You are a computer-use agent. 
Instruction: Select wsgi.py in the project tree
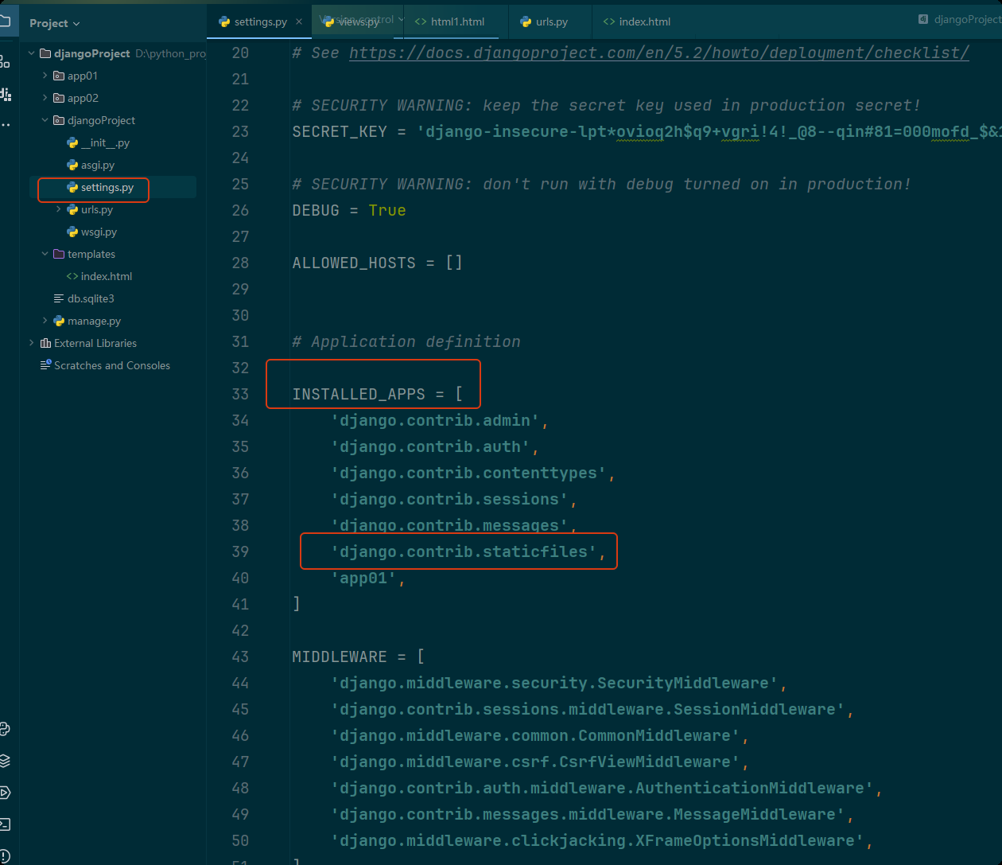(99, 232)
